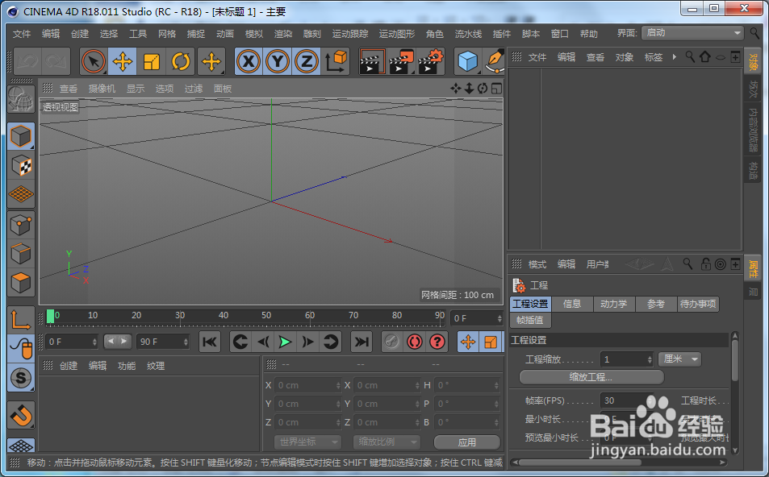Switch to points mode
Image resolution: width=769 pixels, height=477 pixels.
21,226
